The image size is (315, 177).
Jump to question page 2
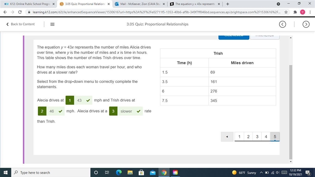point(248,136)
